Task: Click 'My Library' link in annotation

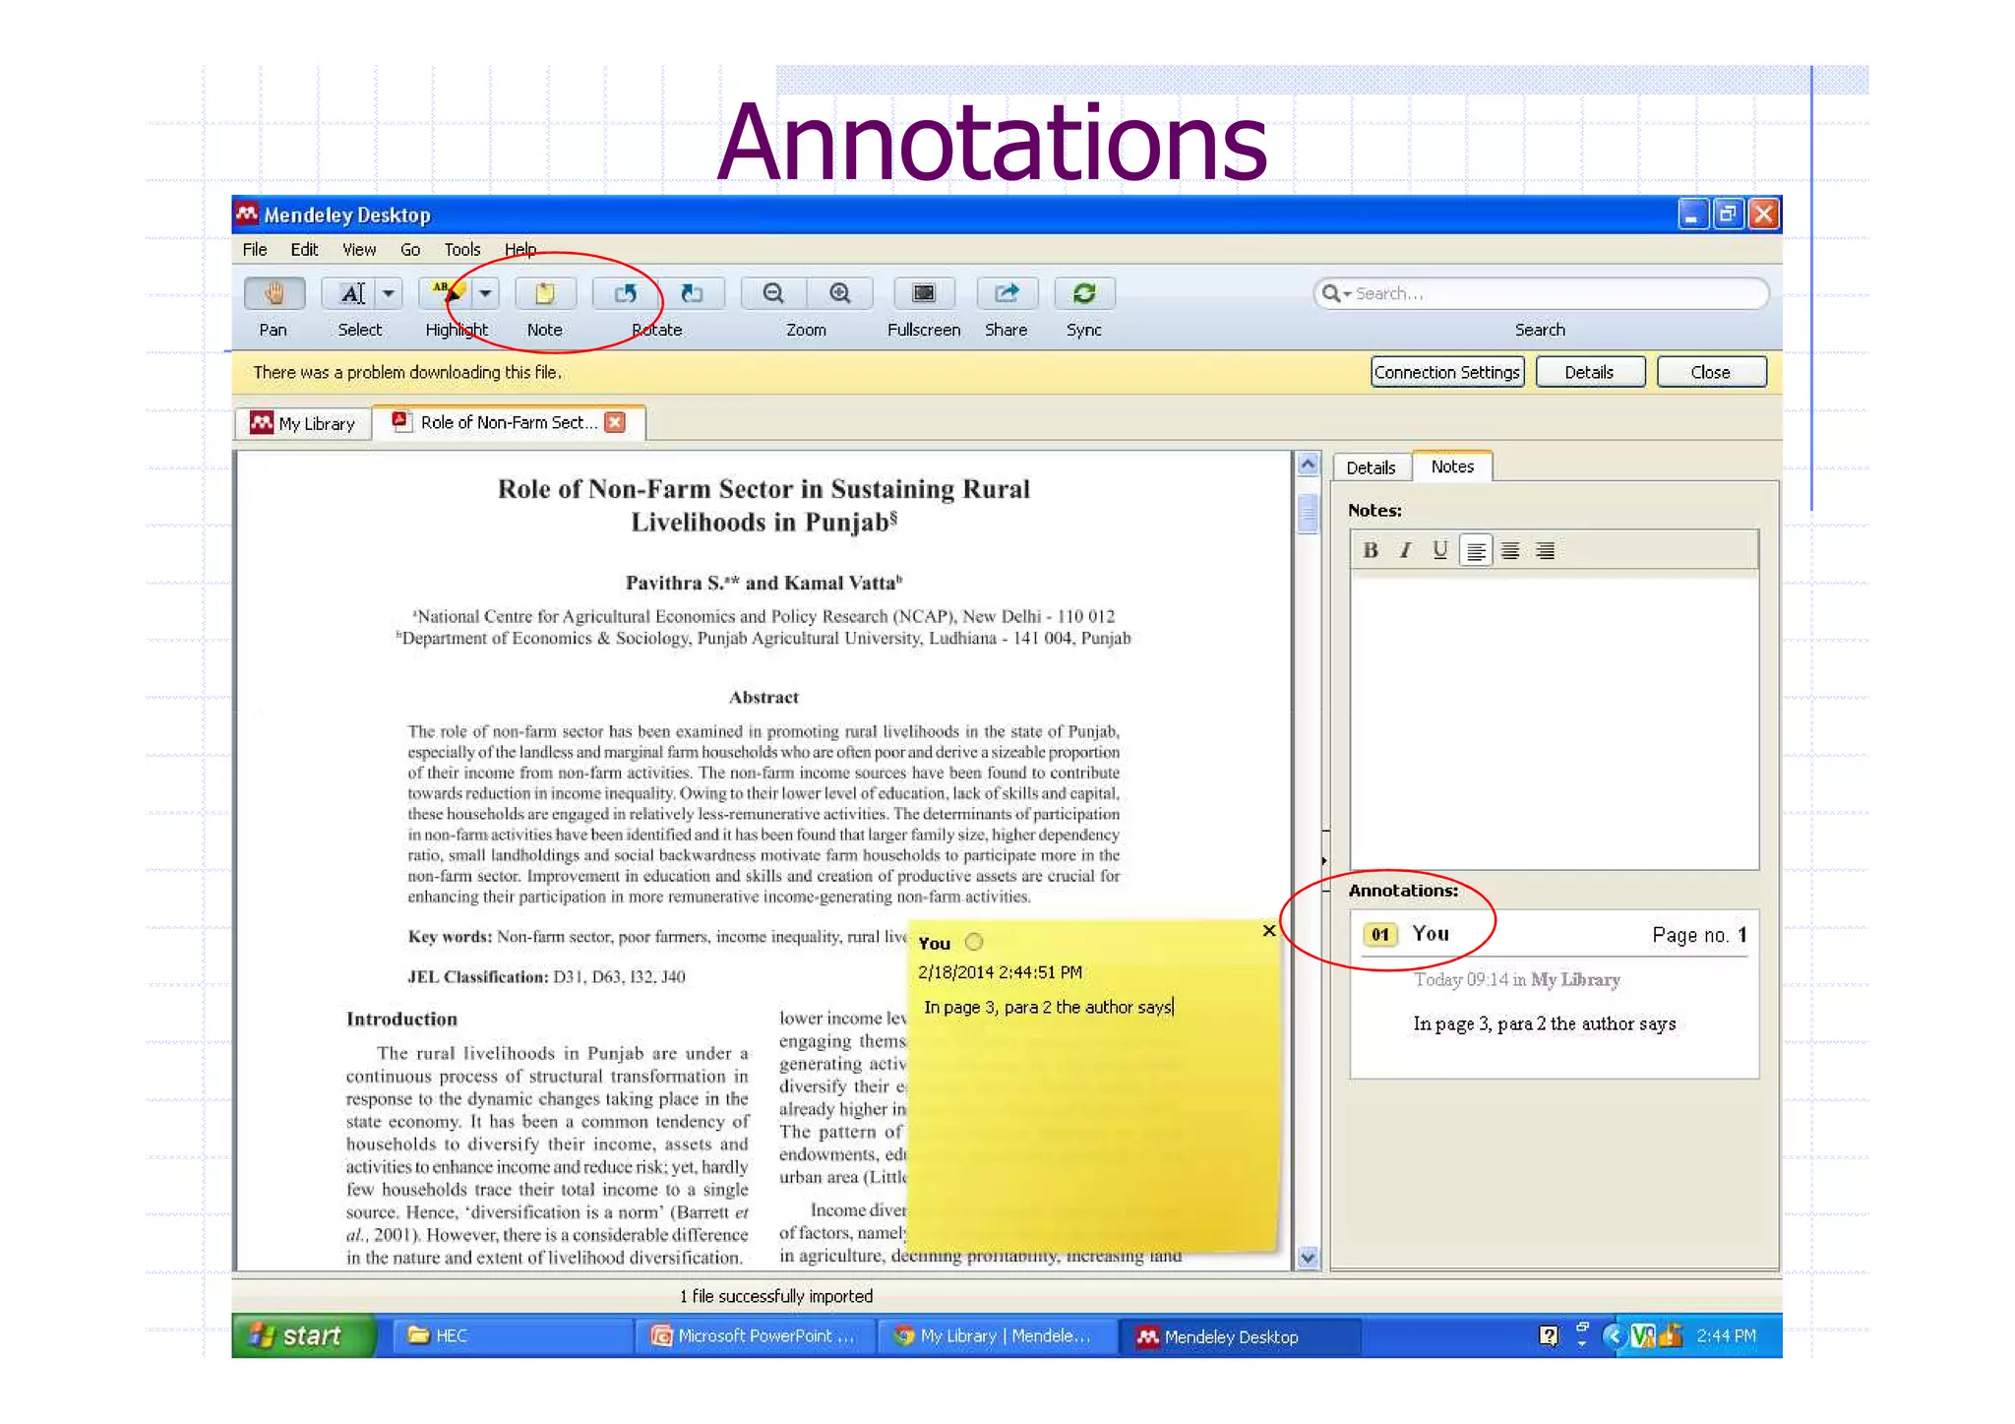Action: click(x=1575, y=979)
